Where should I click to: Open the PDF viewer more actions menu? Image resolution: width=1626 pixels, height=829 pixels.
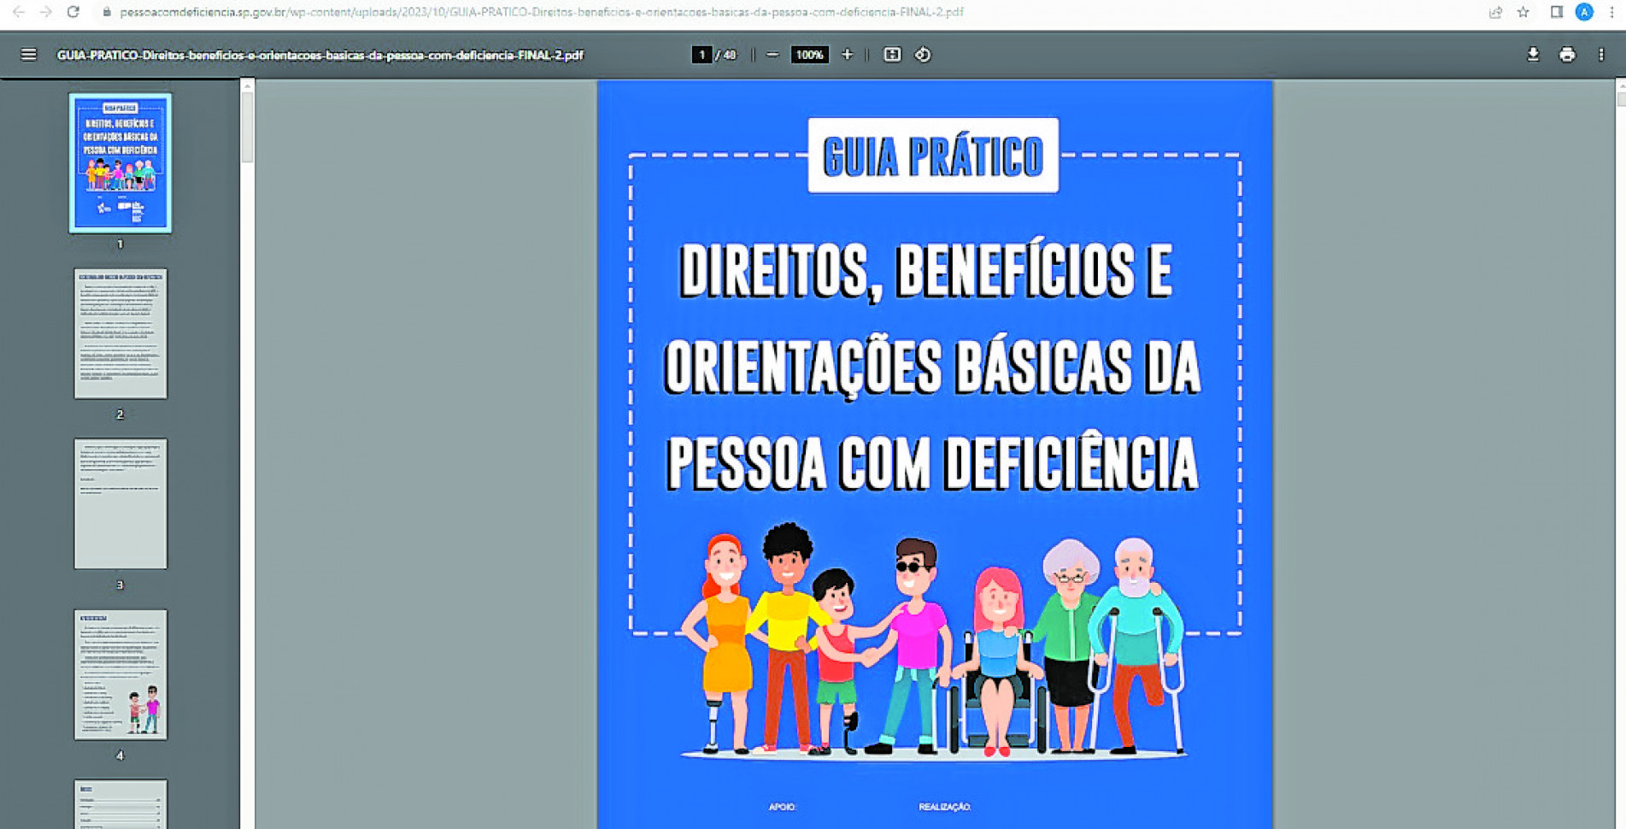(1601, 55)
